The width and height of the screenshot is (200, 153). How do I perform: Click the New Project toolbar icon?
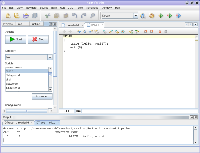[17, 16]
